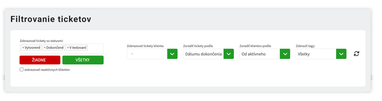This screenshot has width=382, height=101.
Task: Expand the Zobrazovať tickety klienta select
Action: point(147,54)
